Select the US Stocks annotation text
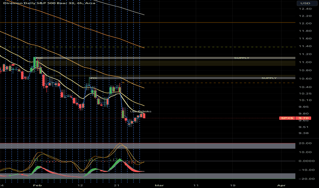 click(141, 111)
